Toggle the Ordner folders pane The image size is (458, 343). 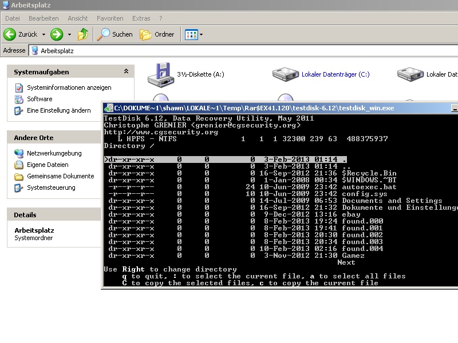157,34
